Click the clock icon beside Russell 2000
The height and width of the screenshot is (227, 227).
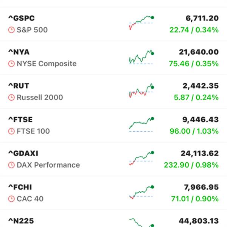click(x=11, y=98)
